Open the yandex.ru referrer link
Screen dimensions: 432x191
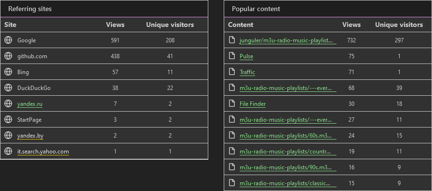pos(30,104)
